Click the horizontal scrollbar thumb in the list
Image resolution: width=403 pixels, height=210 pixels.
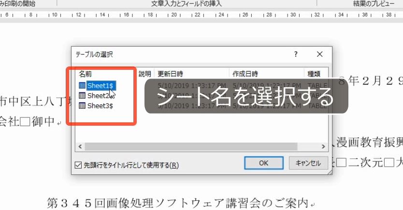tap(191, 146)
